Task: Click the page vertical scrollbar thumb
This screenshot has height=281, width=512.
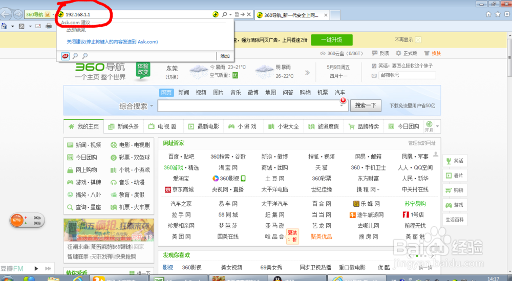Action: point(509,57)
